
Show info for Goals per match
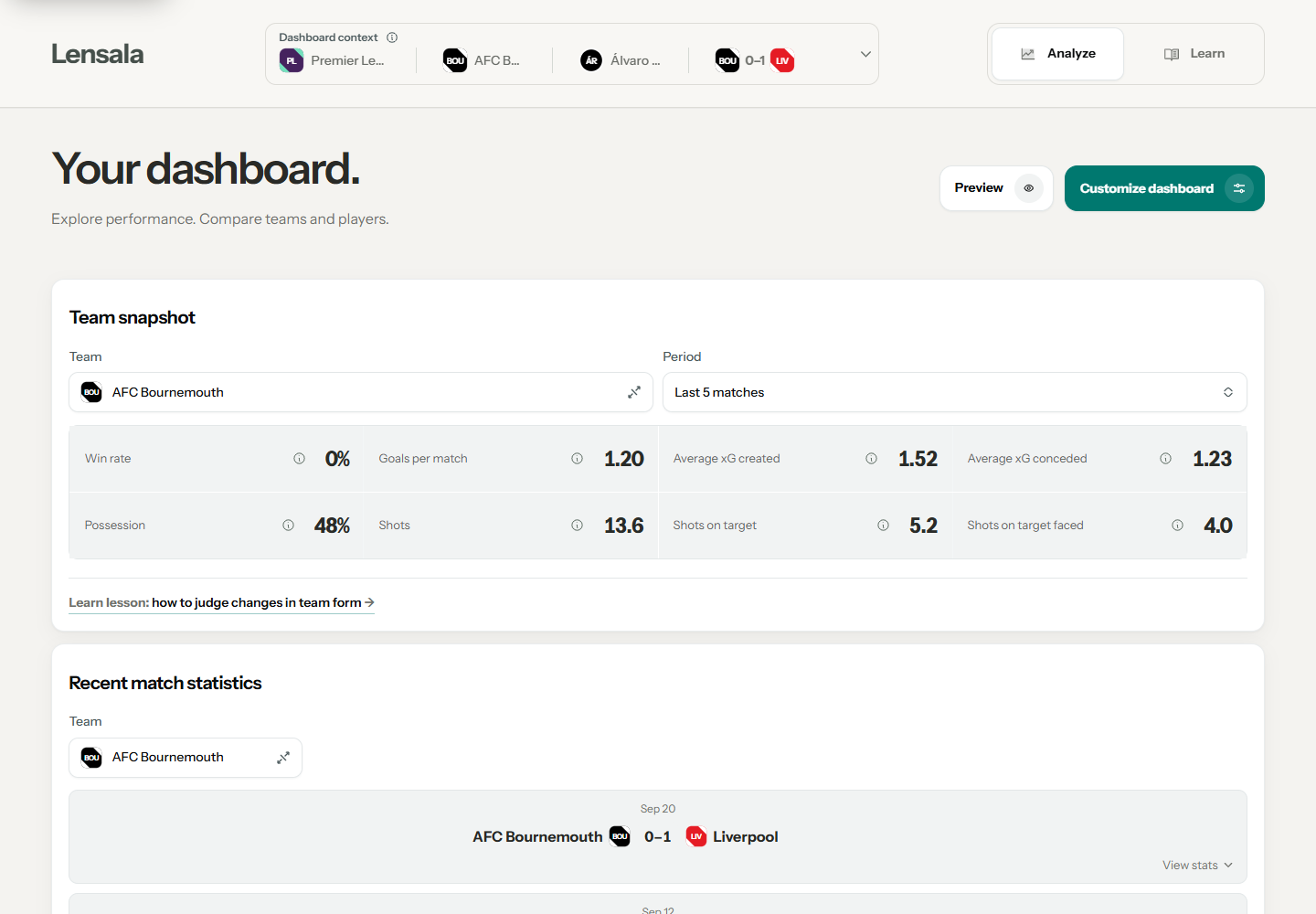pos(577,459)
